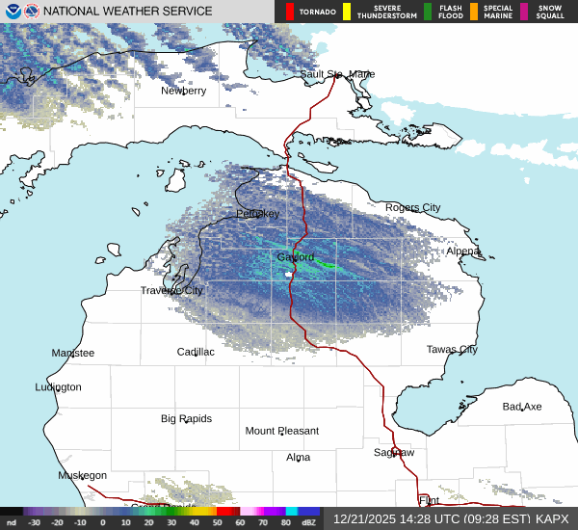Click the Newberry label on the map
This screenshot has width=578, height=530.
(x=183, y=91)
